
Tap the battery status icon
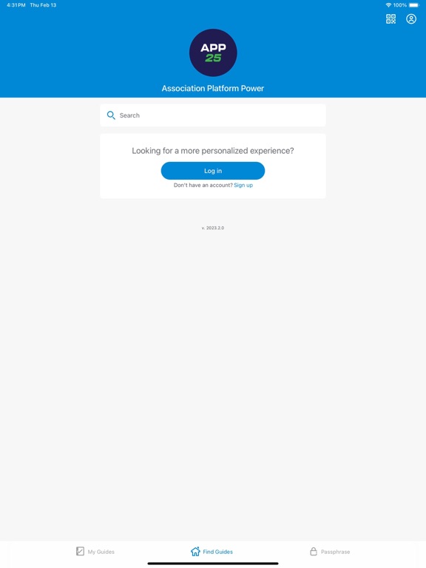[x=413, y=5]
